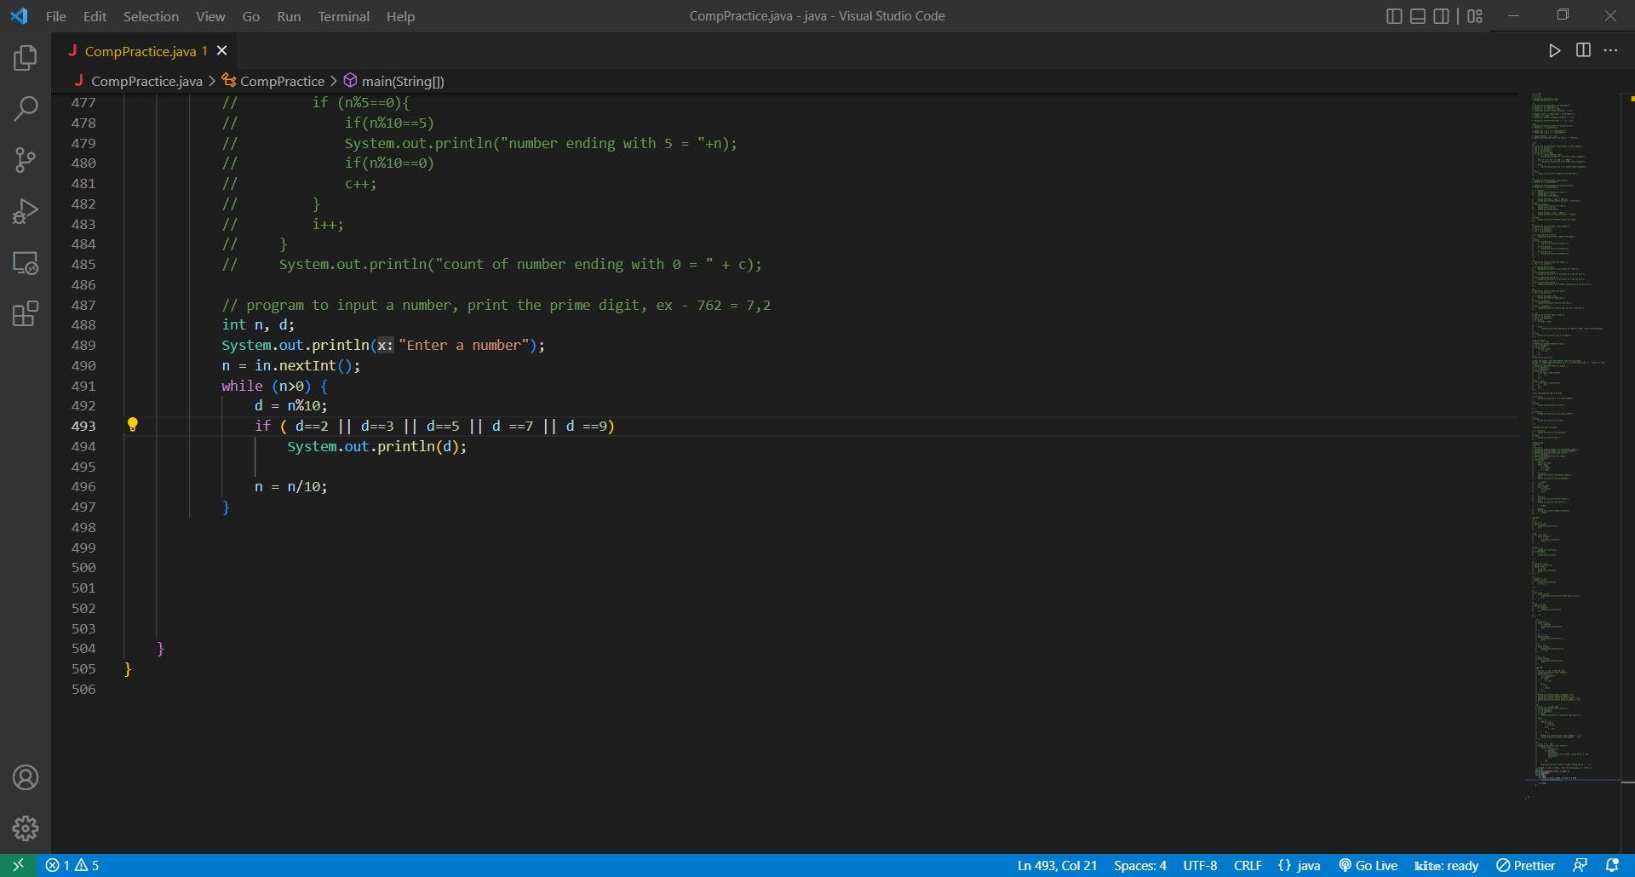Viewport: 1635px width, 877px height.
Task: Open the Search view icon
Action: pyautogui.click(x=26, y=109)
